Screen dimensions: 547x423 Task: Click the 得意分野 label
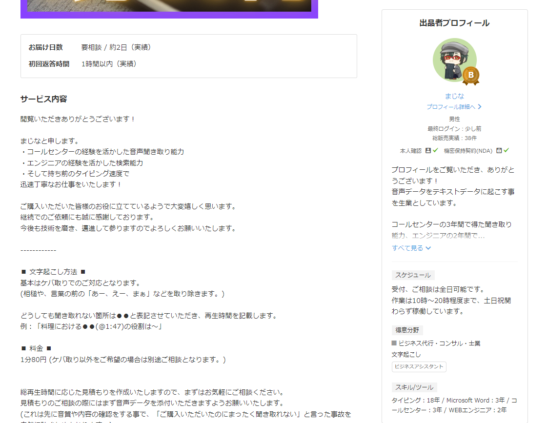click(407, 330)
